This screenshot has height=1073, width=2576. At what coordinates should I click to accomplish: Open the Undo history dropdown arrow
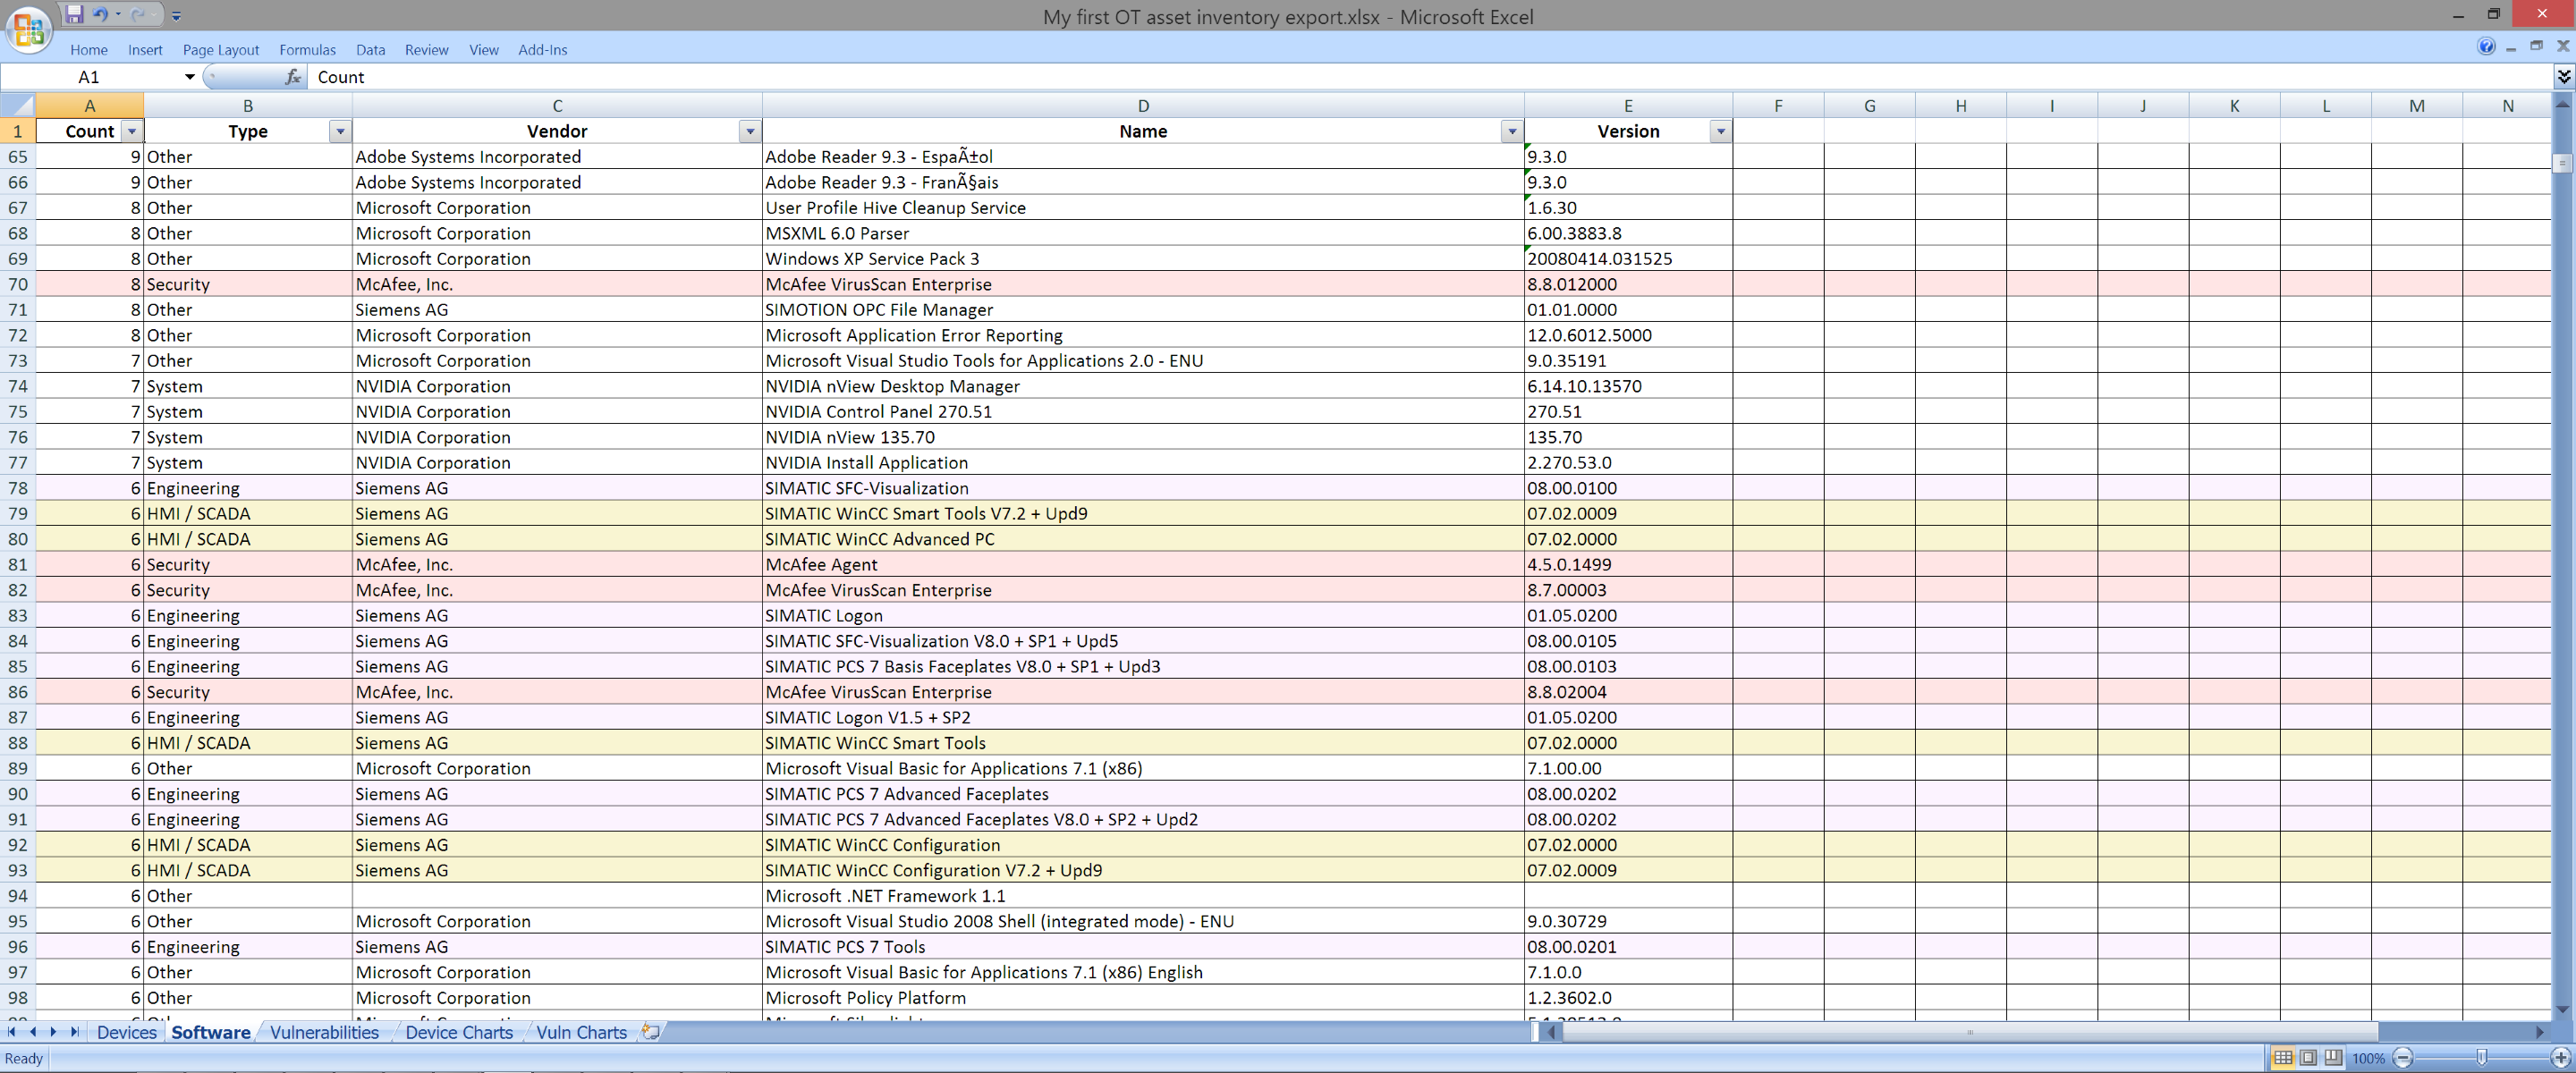pos(118,15)
